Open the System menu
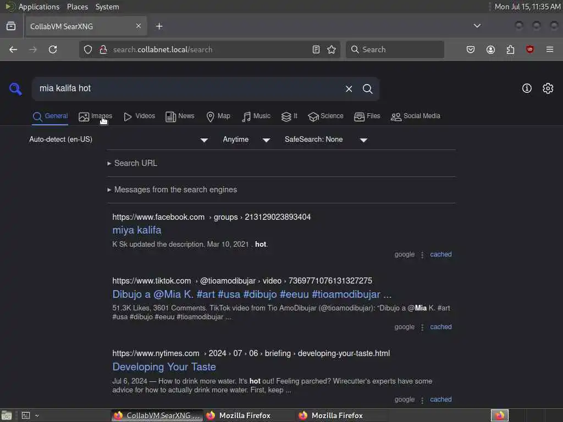The width and height of the screenshot is (563, 422). (107, 7)
